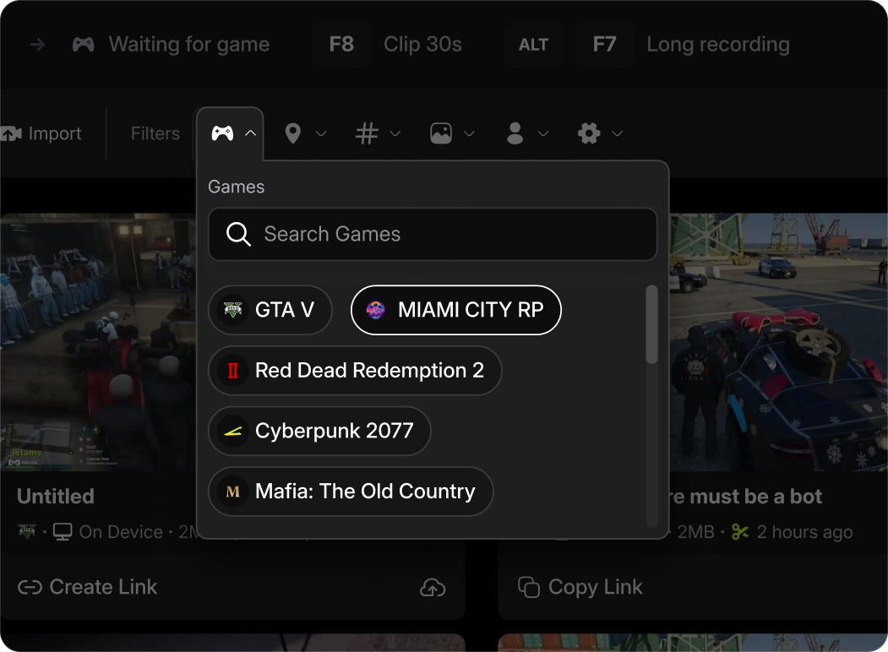Image resolution: width=888 pixels, height=652 pixels.
Task: Click the Cyberpunk 2077 logo icon
Action: (x=232, y=432)
